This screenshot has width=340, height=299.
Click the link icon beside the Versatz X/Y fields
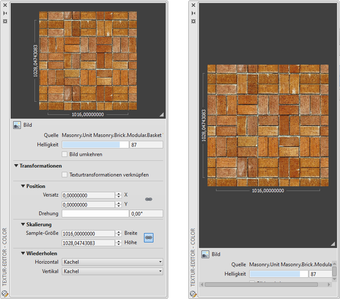[x=149, y=199]
